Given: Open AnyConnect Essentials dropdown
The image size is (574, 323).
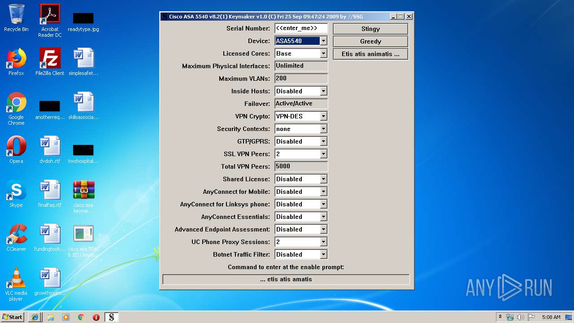Looking at the screenshot, I should [x=323, y=217].
